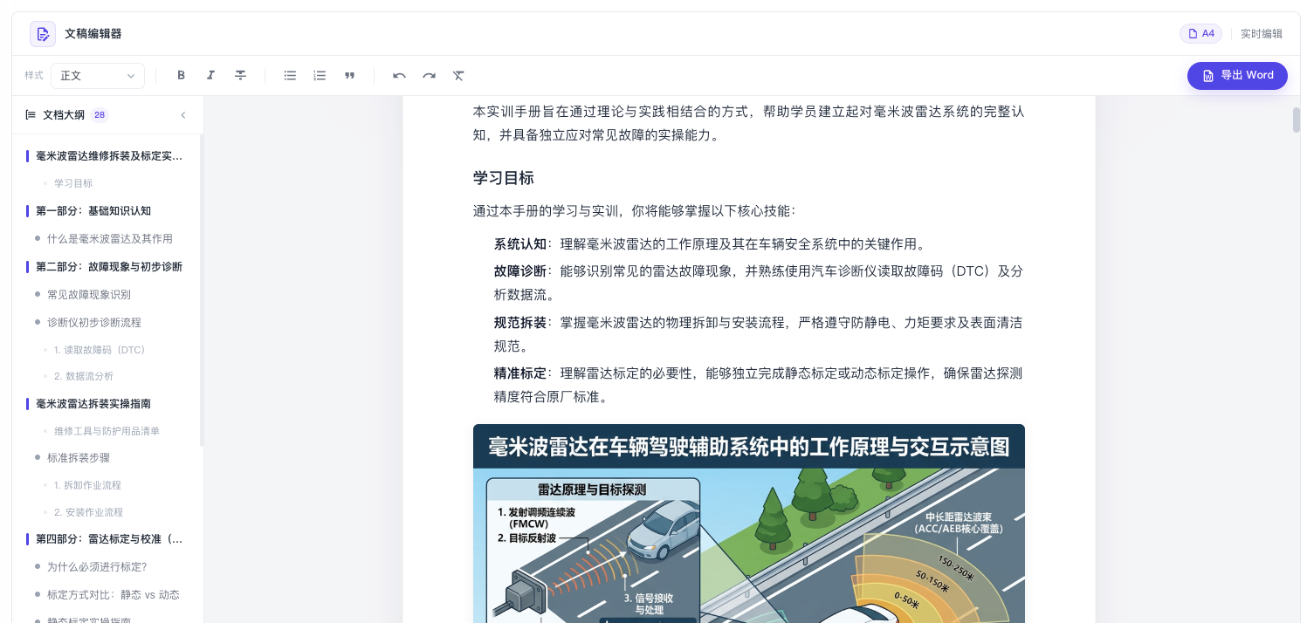Jump to 学习目标 in outline
This screenshot has height=623, width=1307.
(73, 183)
